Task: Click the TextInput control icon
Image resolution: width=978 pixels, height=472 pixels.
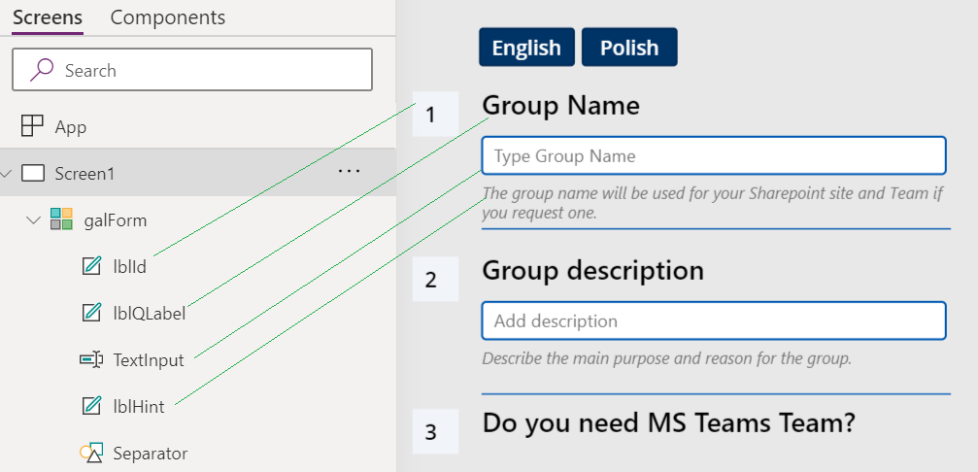Action: (x=91, y=359)
